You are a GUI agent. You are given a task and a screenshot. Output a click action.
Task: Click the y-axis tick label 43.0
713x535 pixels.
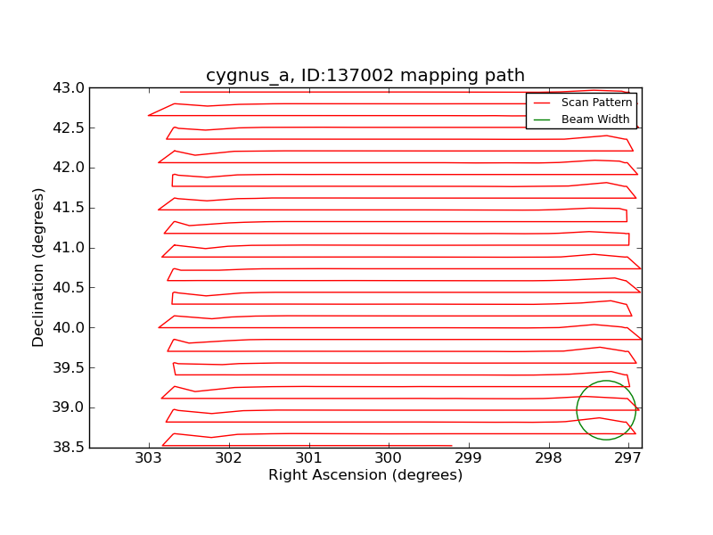click(69, 87)
